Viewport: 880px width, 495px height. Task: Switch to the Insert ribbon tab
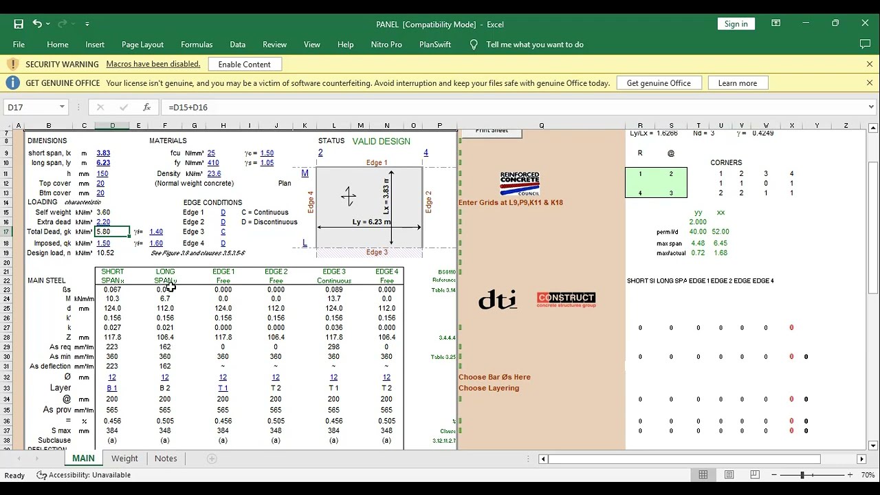pyautogui.click(x=95, y=45)
